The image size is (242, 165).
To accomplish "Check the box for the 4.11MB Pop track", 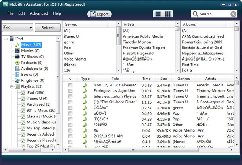I will pos(70,119).
